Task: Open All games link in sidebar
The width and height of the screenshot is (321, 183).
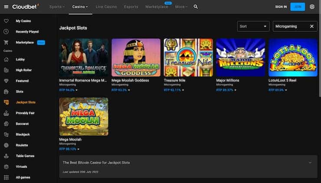Action: pyautogui.click(x=23, y=177)
